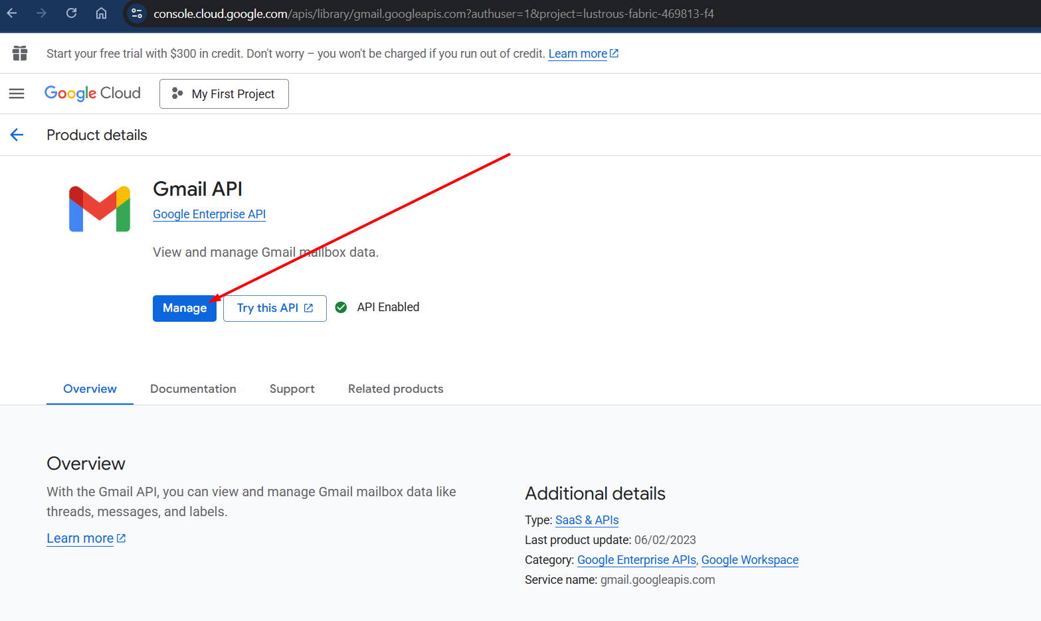Screen dimensions: 1041x621
Task: Click the service name gmail.googleapis.com
Action: click(658, 580)
